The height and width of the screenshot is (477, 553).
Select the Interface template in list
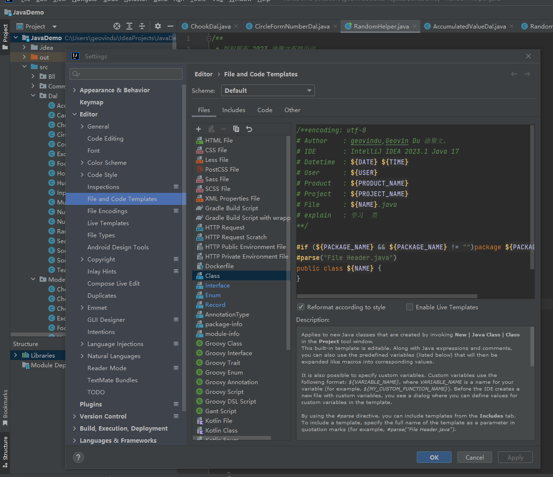coord(217,286)
